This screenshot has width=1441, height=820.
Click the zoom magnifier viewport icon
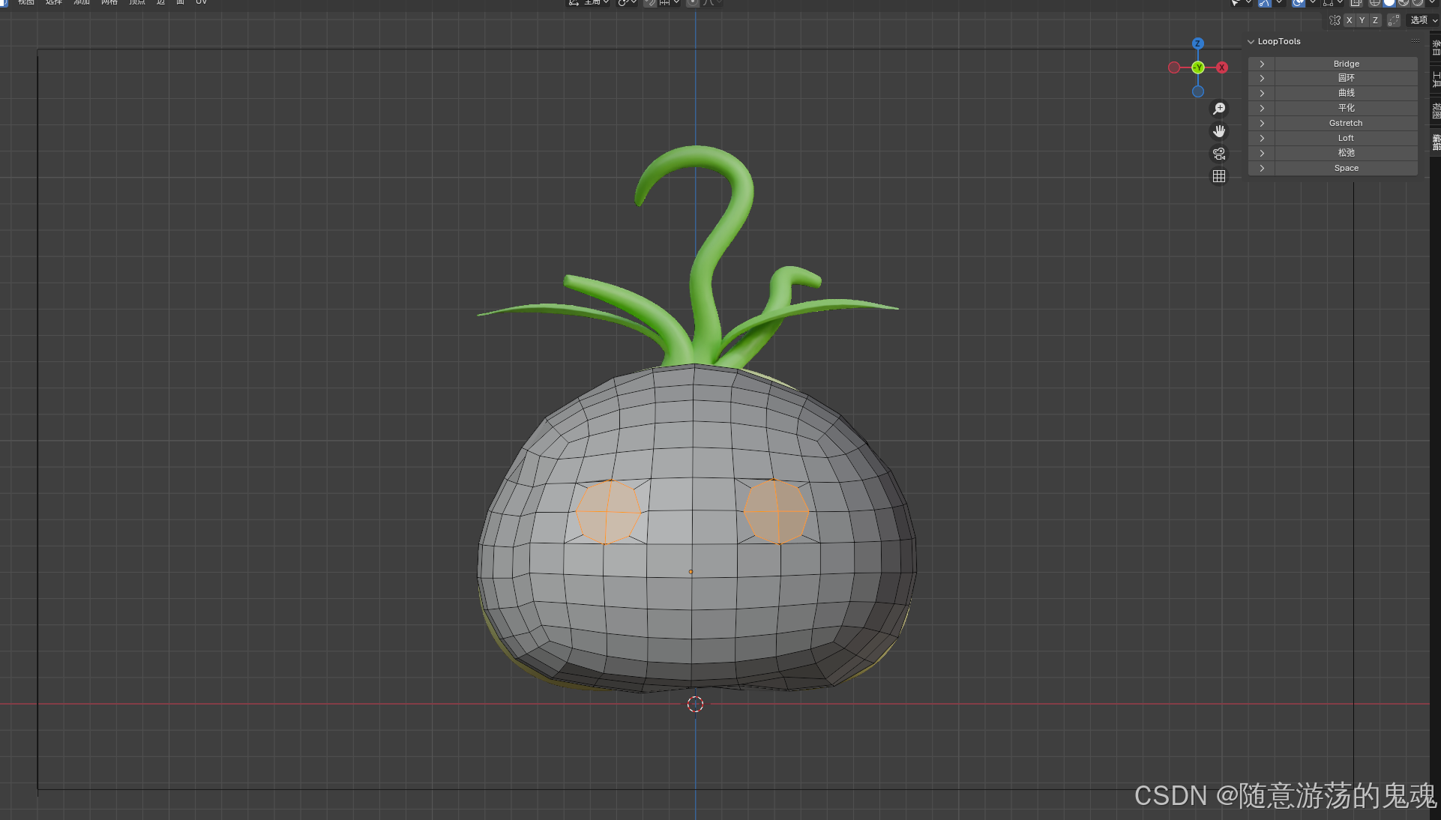1219,109
